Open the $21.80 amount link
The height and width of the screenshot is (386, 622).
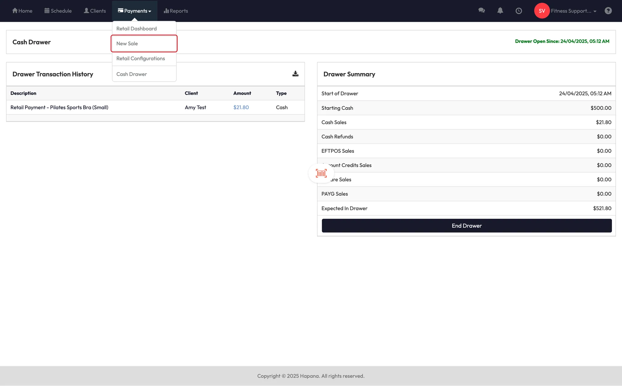tap(241, 107)
